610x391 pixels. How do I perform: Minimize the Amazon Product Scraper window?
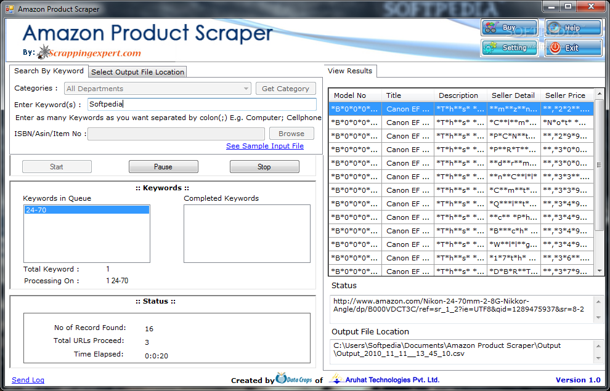(x=551, y=6)
